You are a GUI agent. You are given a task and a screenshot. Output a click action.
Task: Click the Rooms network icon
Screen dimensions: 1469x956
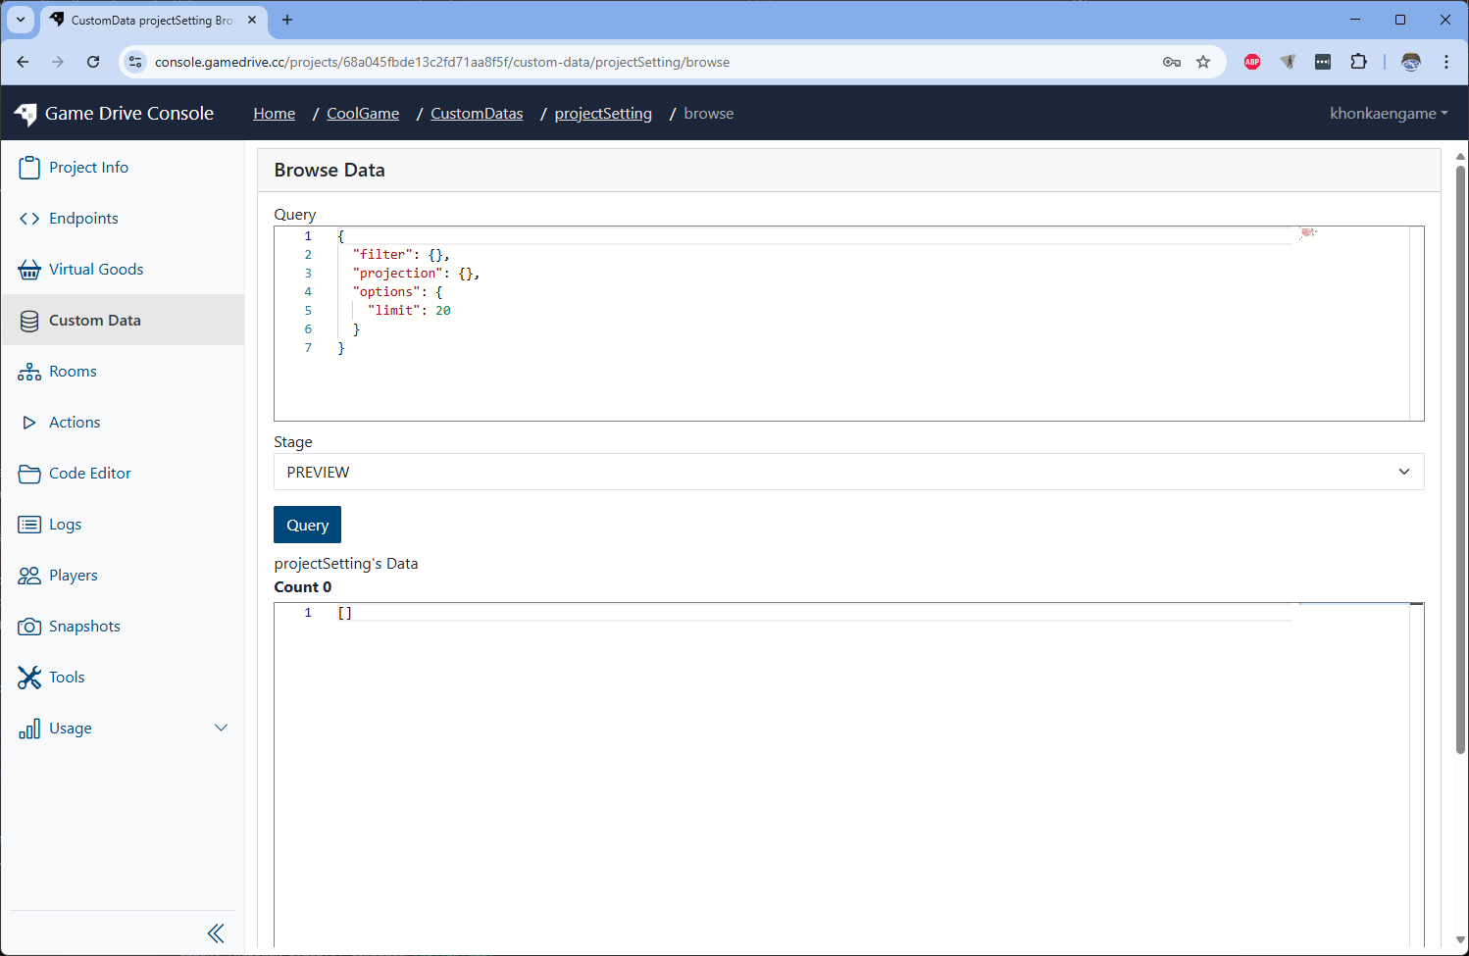[29, 372]
